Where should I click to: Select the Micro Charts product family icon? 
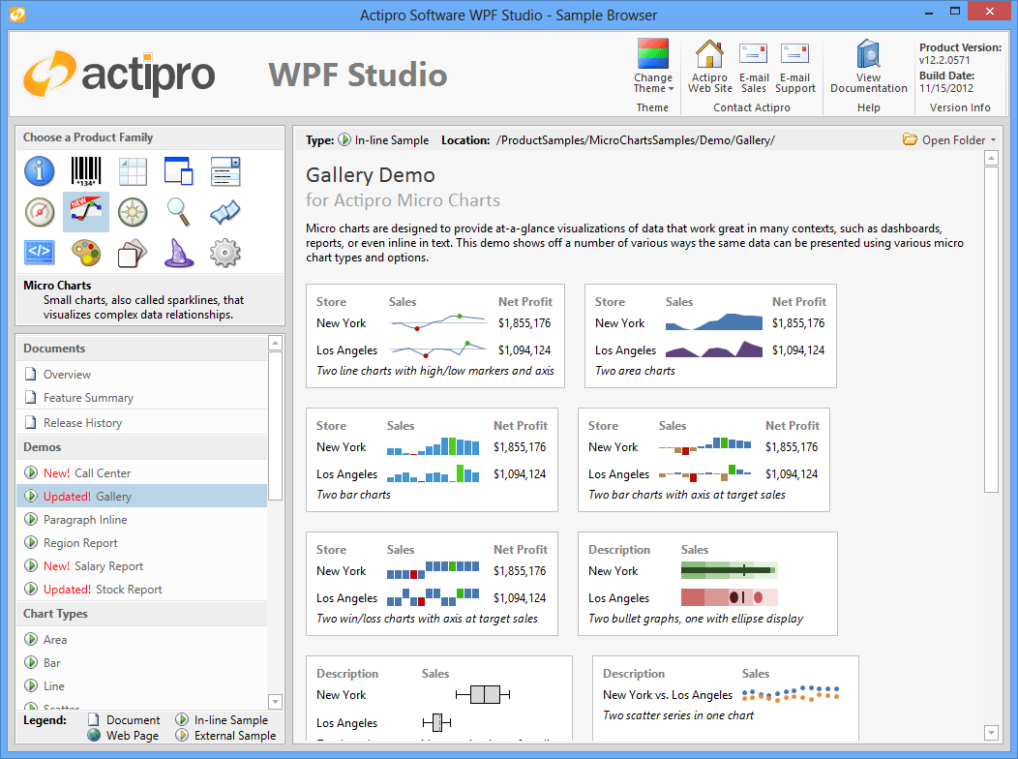[86, 212]
